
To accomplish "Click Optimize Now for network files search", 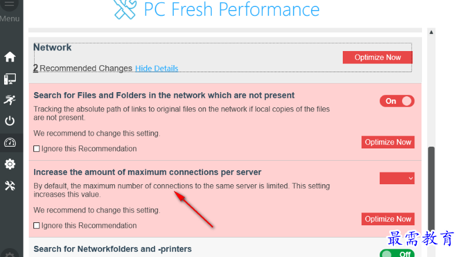I will (x=388, y=142).
